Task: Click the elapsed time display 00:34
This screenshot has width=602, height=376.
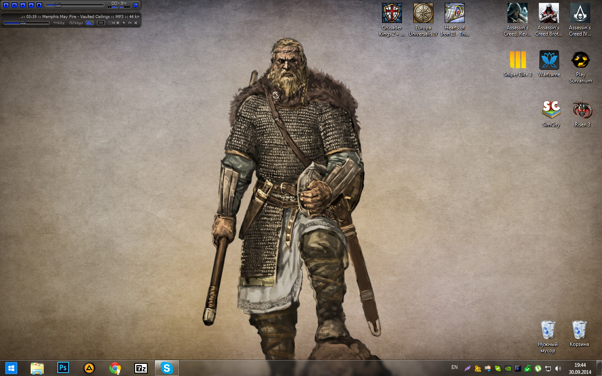Action: [119, 3]
